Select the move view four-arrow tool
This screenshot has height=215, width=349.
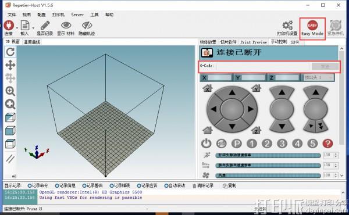10,65
